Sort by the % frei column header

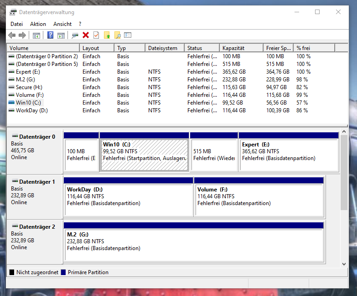tap(314, 48)
